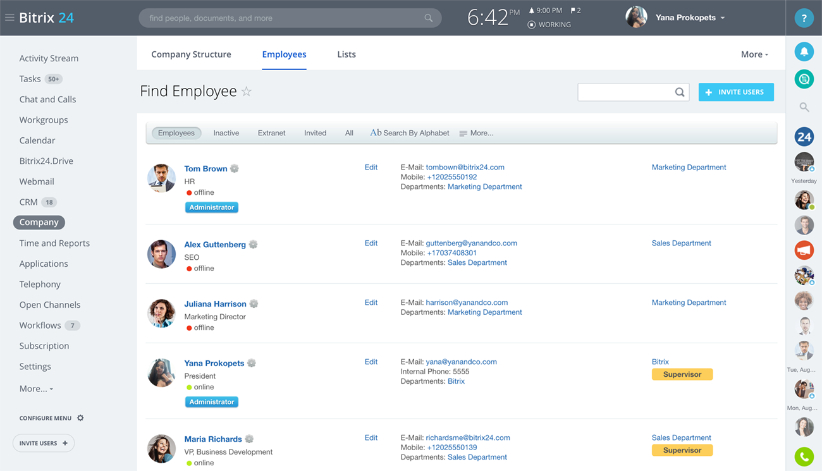Toggle the Find Employee favorite star

coord(246,91)
